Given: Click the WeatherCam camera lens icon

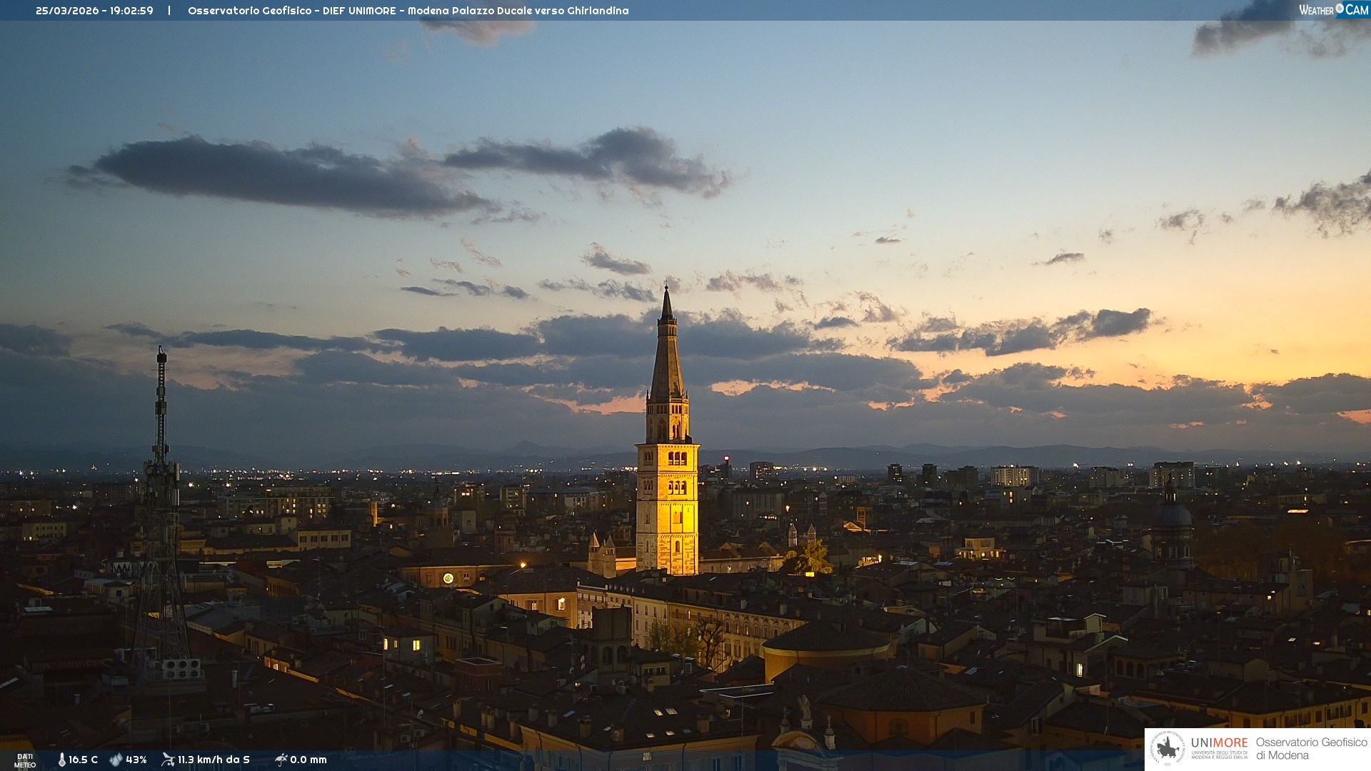Looking at the screenshot, I should [x=1340, y=9].
